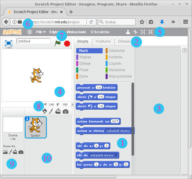
Task: Click the Scratch logo
Action: (12, 32)
